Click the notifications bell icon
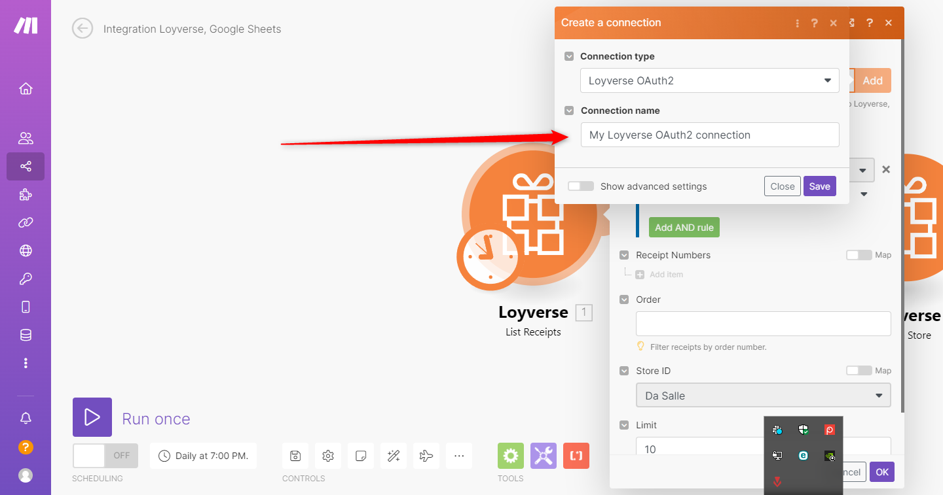Viewport: 943px width, 495px height. pos(26,418)
